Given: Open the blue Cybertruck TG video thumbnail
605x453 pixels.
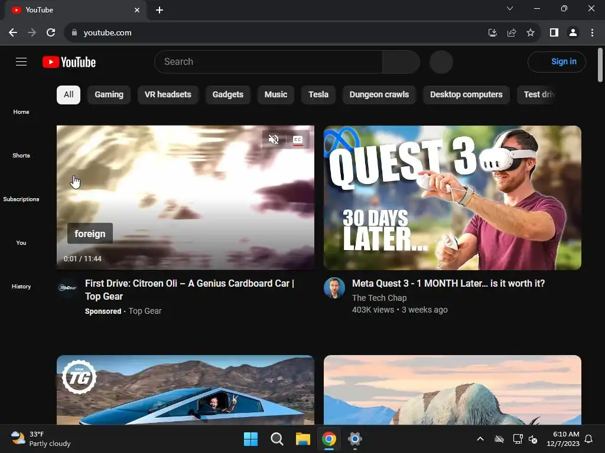Looking at the screenshot, I should click(185, 390).
